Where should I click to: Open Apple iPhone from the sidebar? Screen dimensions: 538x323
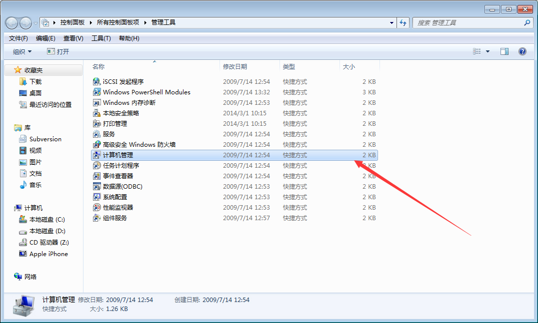pyautogui.click(x=49, y=254)
